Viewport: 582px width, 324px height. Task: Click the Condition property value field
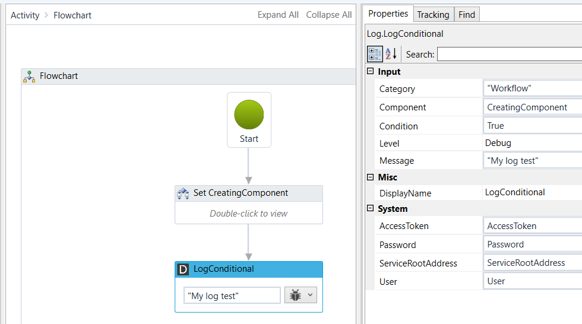[532, 126]
